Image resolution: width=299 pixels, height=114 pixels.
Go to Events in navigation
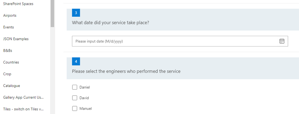[9, 27]
